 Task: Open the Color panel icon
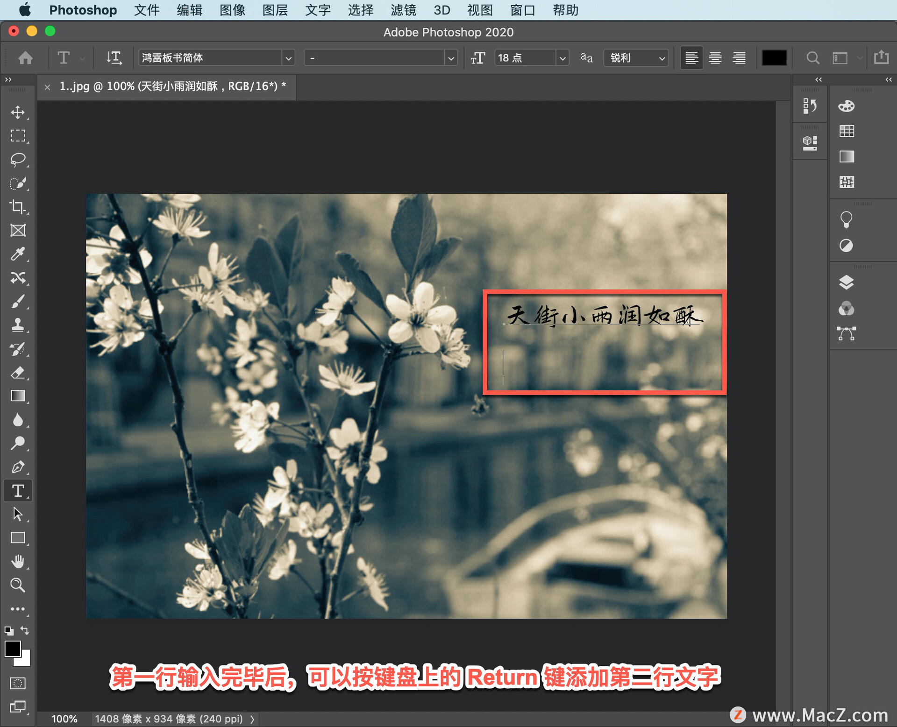pos(846,106)
